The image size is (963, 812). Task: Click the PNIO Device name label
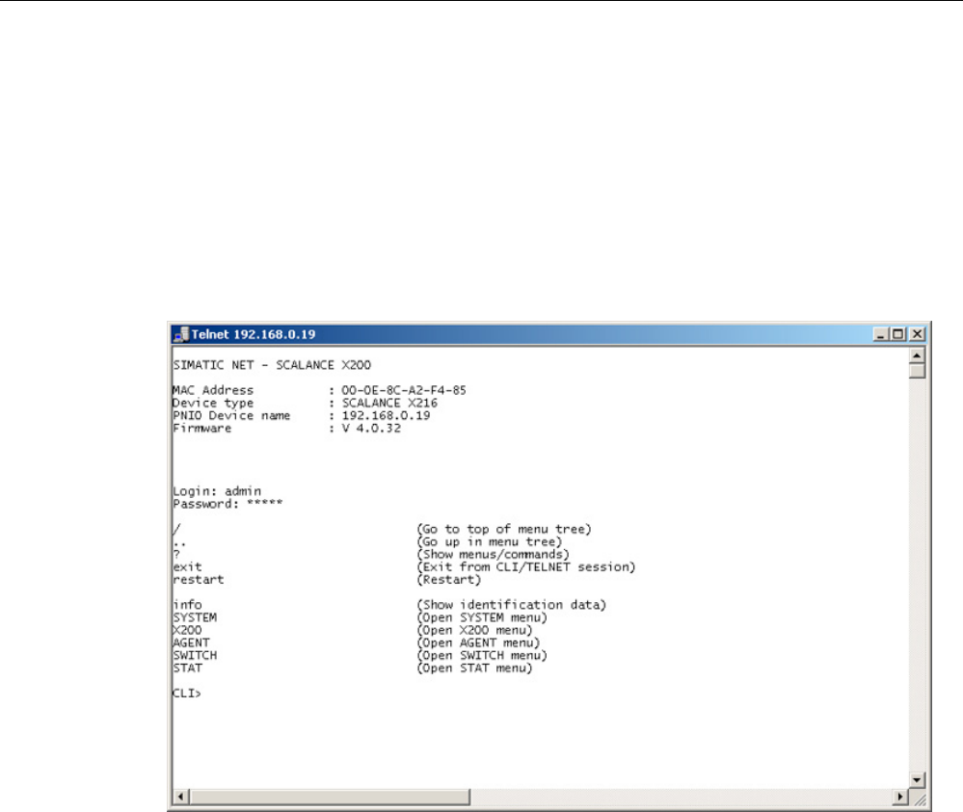coord(231,415)
